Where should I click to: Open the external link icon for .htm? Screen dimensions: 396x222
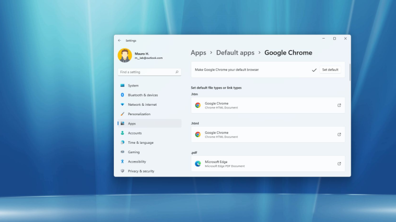339,105
